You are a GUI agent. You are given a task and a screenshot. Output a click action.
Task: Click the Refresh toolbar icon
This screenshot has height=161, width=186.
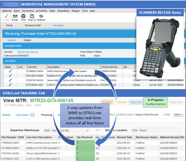pyautogui.click(x=41, y=16)
